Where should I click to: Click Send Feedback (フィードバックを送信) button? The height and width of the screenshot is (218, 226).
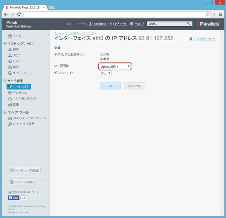point(24,171)
